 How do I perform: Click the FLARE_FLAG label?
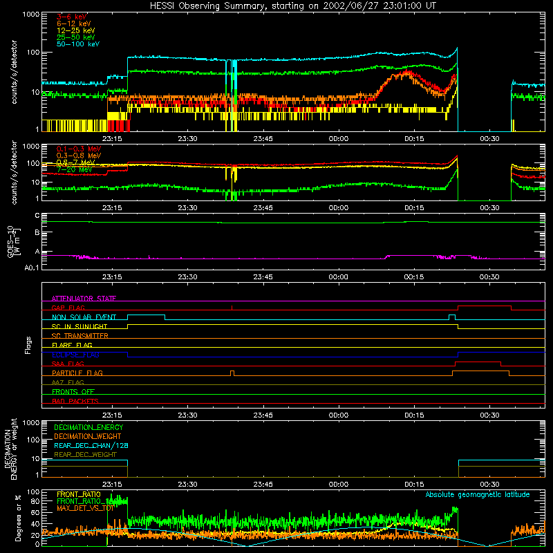(x=72, y=345)
